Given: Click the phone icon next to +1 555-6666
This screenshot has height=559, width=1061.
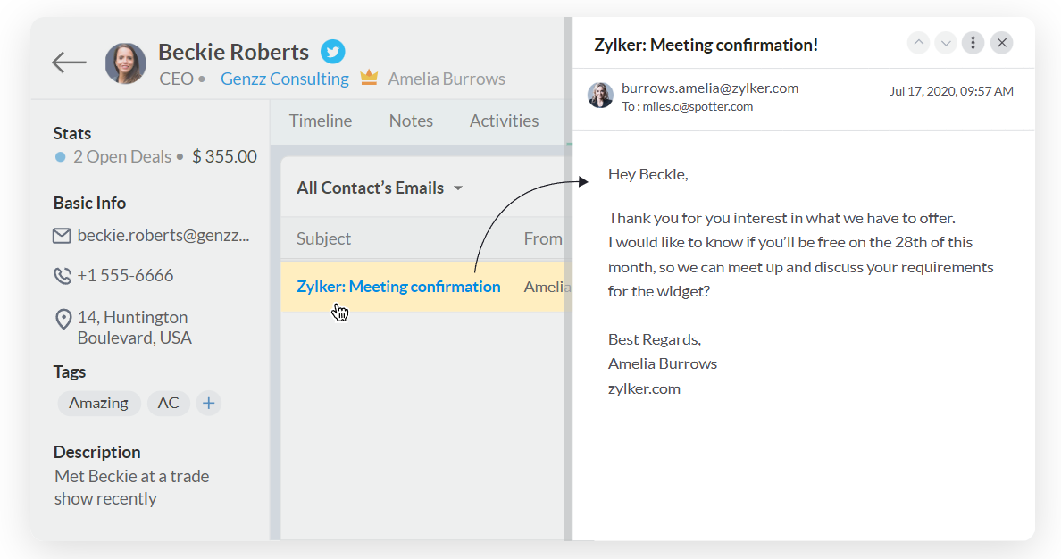Looking at the screenshot, I should click(x=63, y=275).
